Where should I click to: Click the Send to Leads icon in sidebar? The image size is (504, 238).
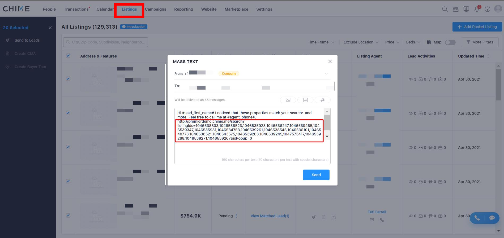[7, 40]
